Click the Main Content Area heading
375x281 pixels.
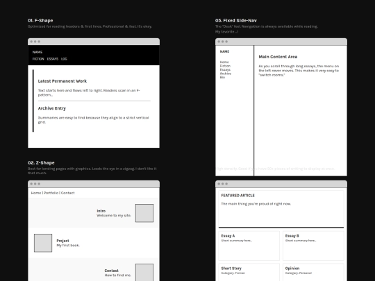tap(278, 57)
